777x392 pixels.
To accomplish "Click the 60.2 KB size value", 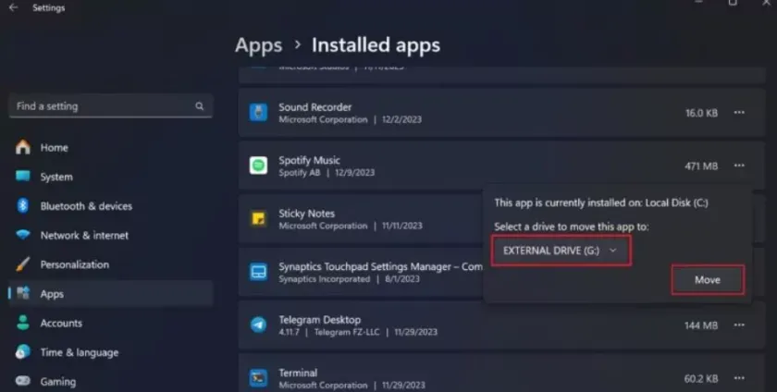I will click(701, 379).
